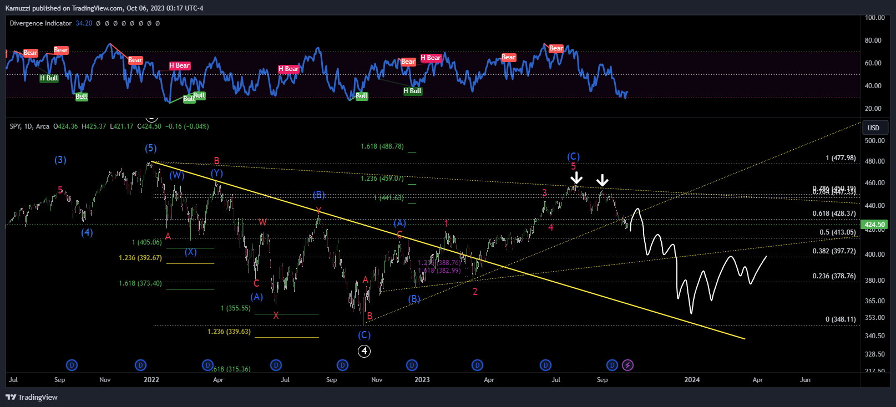Viewport: 896px width, 407px height.
Task: Click the 1.236 (339.63) fib label
Action: pos(229,332)
